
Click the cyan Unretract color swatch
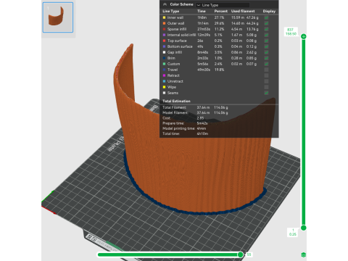pos(165,81)
